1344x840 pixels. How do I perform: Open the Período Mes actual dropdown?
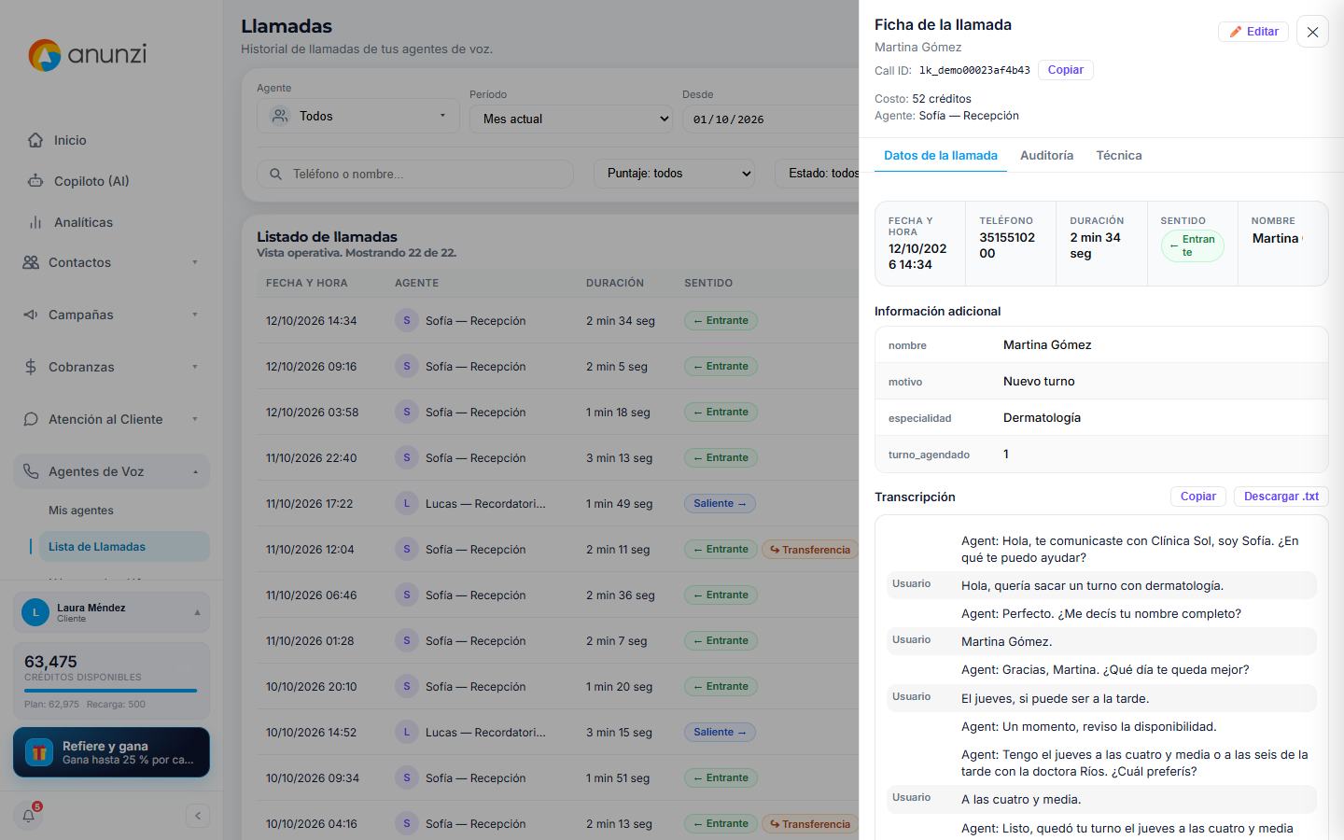pyautogui.click(x=571, y=119)
